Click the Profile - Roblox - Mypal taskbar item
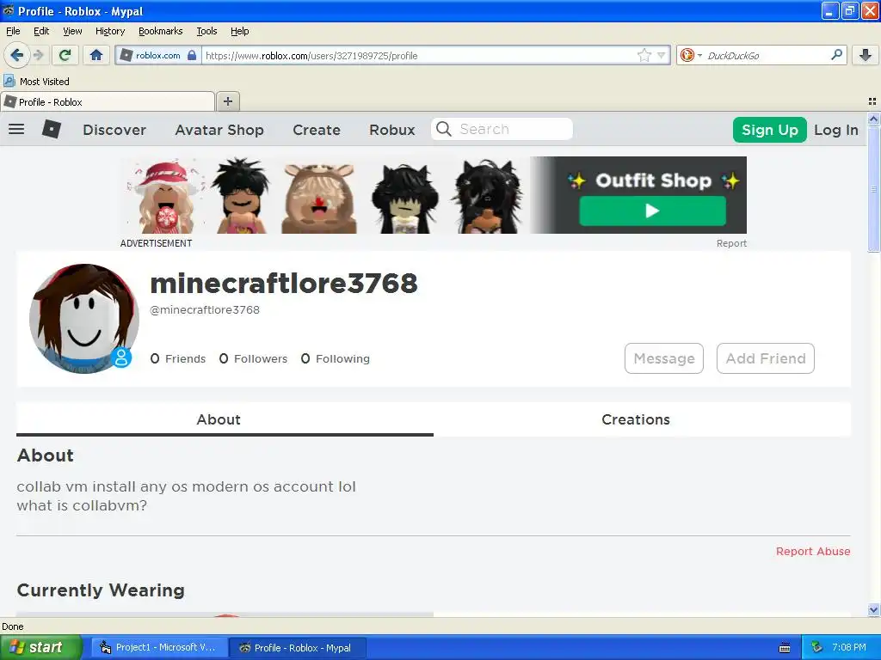The image size is (881, 660). tap(298, 647)
